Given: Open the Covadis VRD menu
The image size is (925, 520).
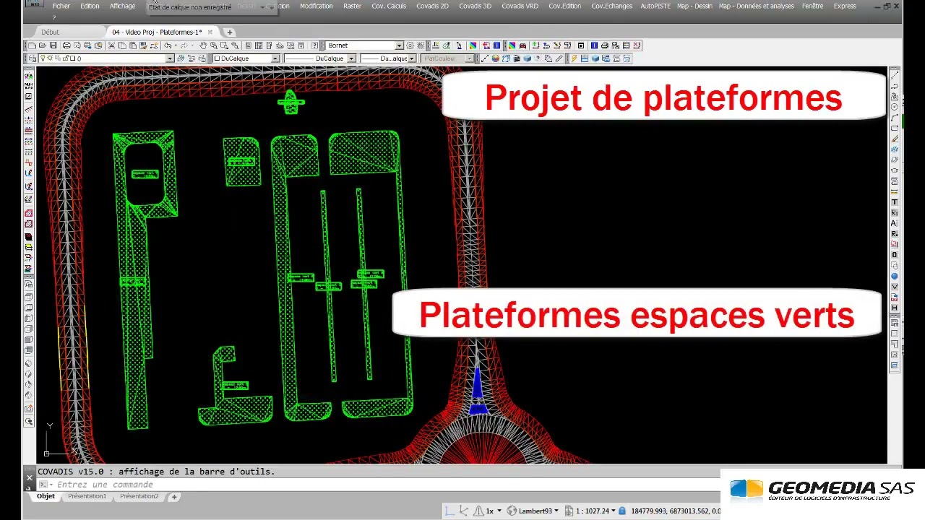Looking at the screenshot, I should click(520, 6).
